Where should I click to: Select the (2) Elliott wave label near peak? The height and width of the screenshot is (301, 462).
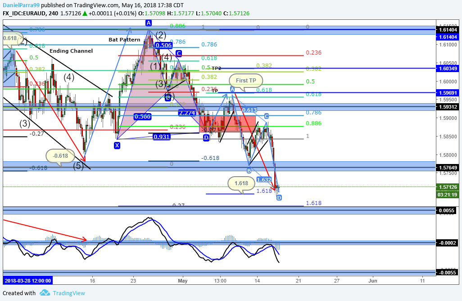[x=161, y=36]
